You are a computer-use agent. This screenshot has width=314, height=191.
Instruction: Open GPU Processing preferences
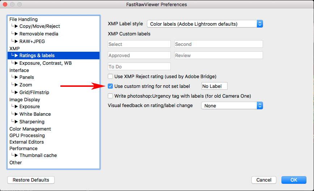click(27, 135)
